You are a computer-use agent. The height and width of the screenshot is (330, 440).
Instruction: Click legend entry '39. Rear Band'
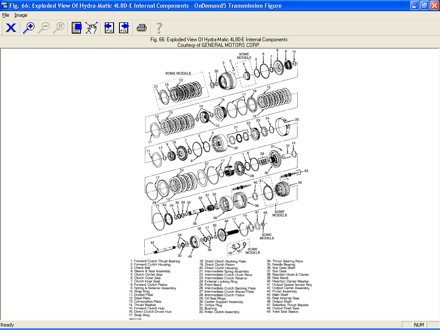tap(278, 278)
